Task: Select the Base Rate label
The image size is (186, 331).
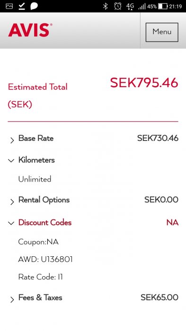Action: tap(36, 138)
